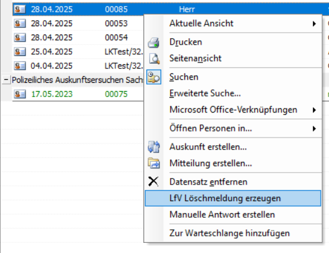
Task: Click the Suchen search icon
Action: coord(153,77)
